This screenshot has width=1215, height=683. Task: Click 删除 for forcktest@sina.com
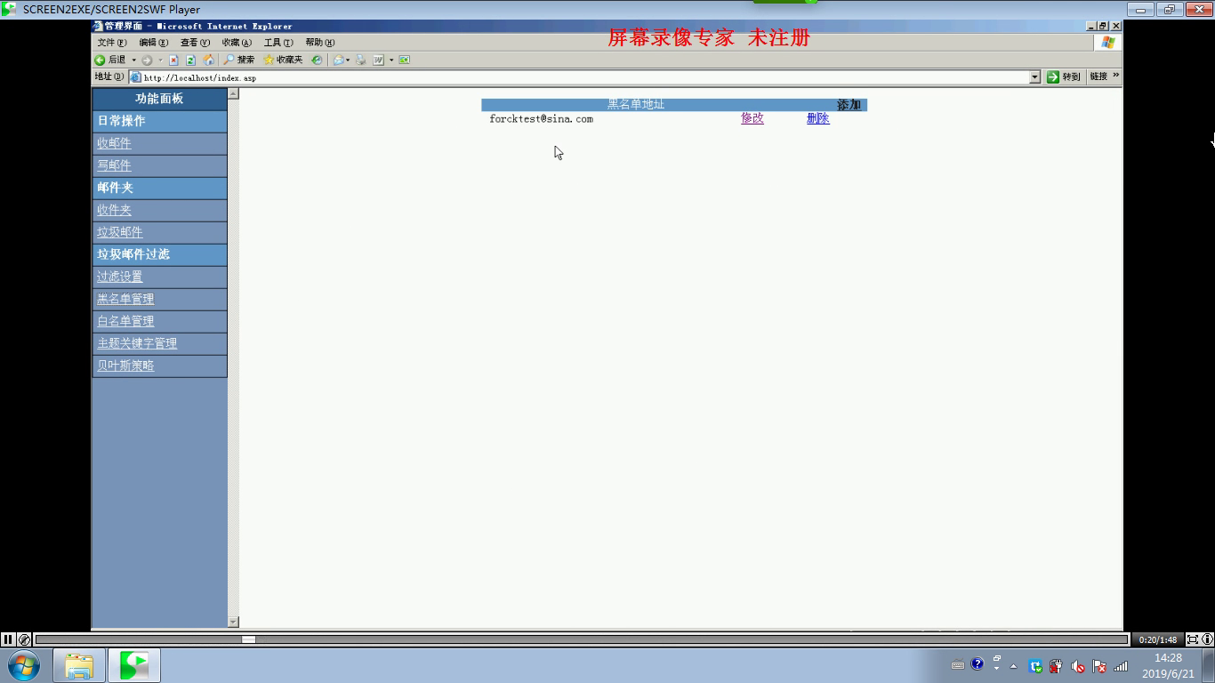(x=818, y=118)
